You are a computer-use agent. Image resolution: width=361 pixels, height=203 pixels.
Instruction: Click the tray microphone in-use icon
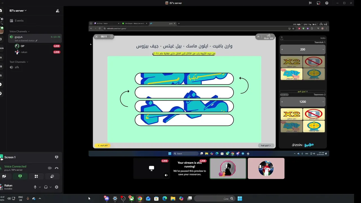click(28, 198)
